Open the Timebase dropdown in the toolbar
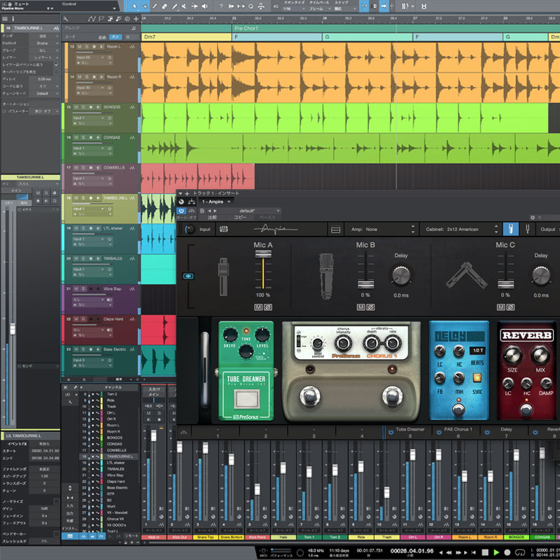The height and width of the screenshot is (560, 560). click(319, 8)
